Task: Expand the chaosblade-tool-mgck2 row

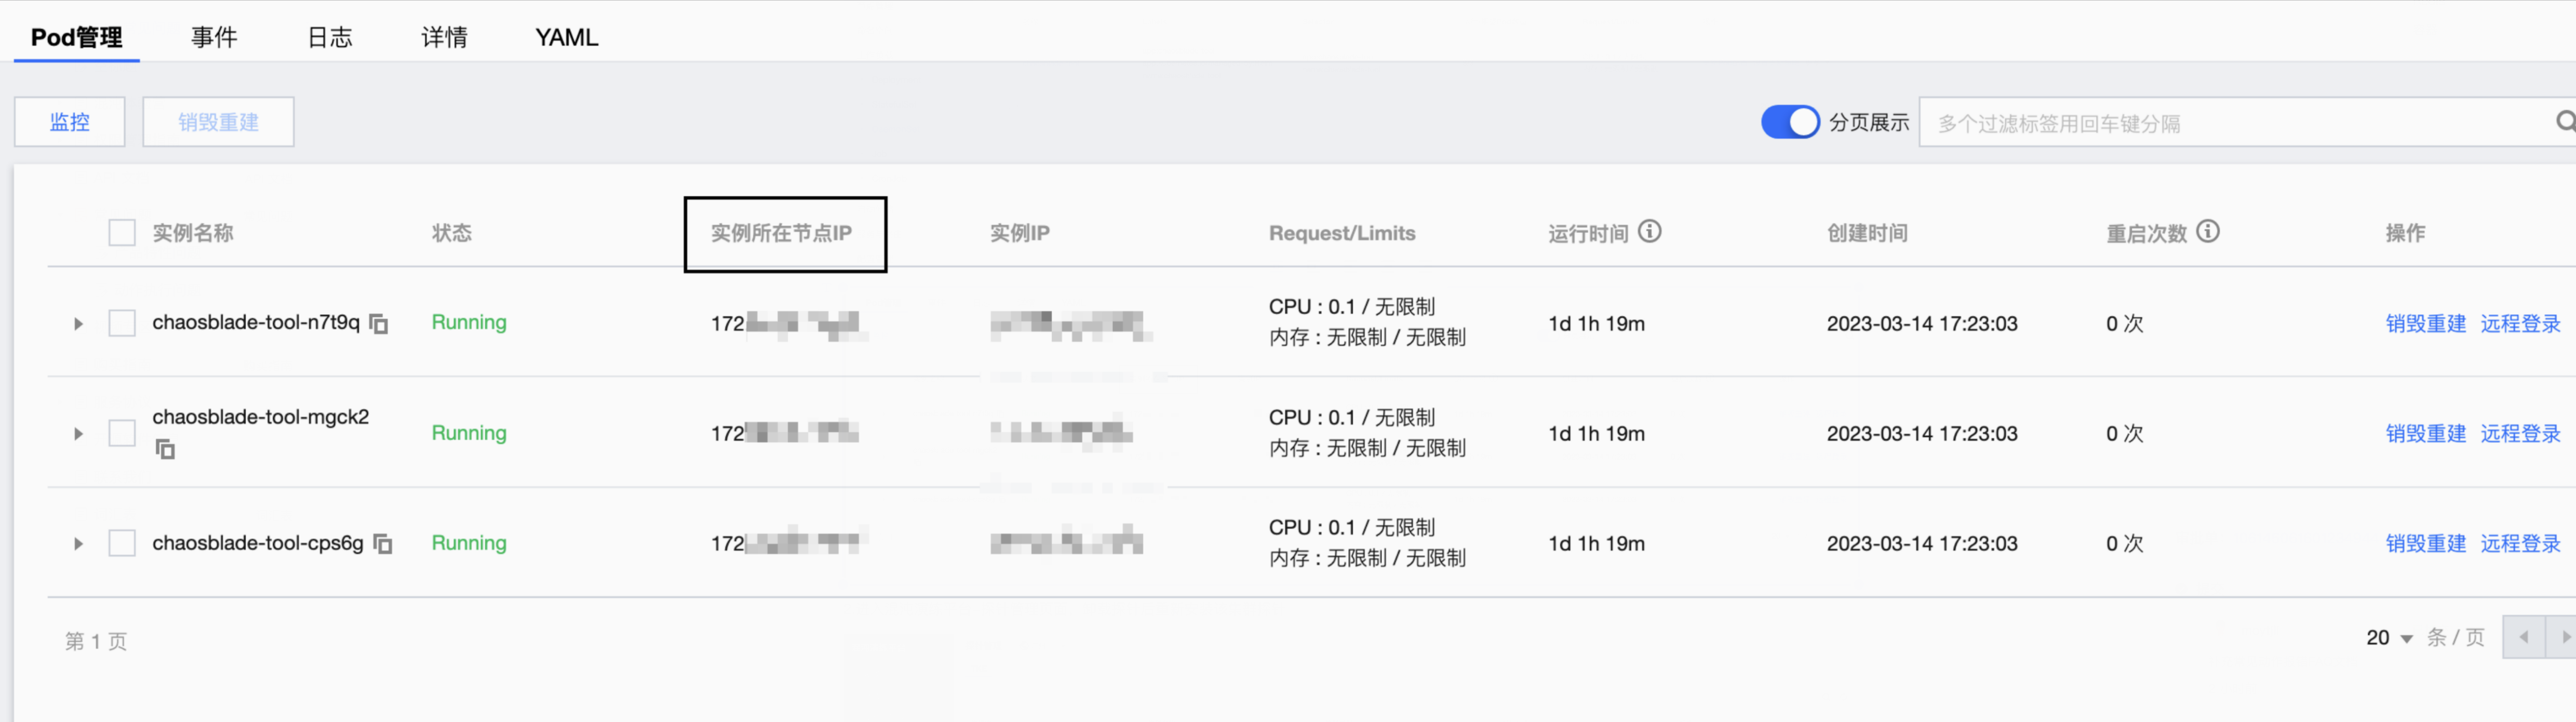Action: coord(78,434)
